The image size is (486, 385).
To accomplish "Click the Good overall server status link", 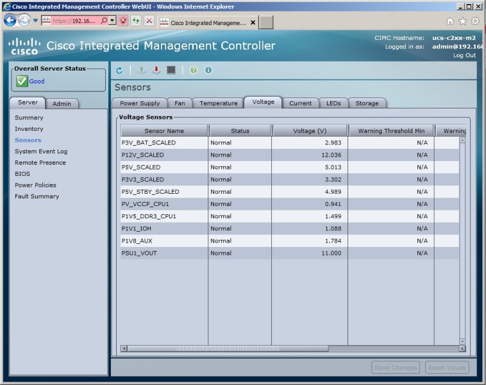I will 37,81.
